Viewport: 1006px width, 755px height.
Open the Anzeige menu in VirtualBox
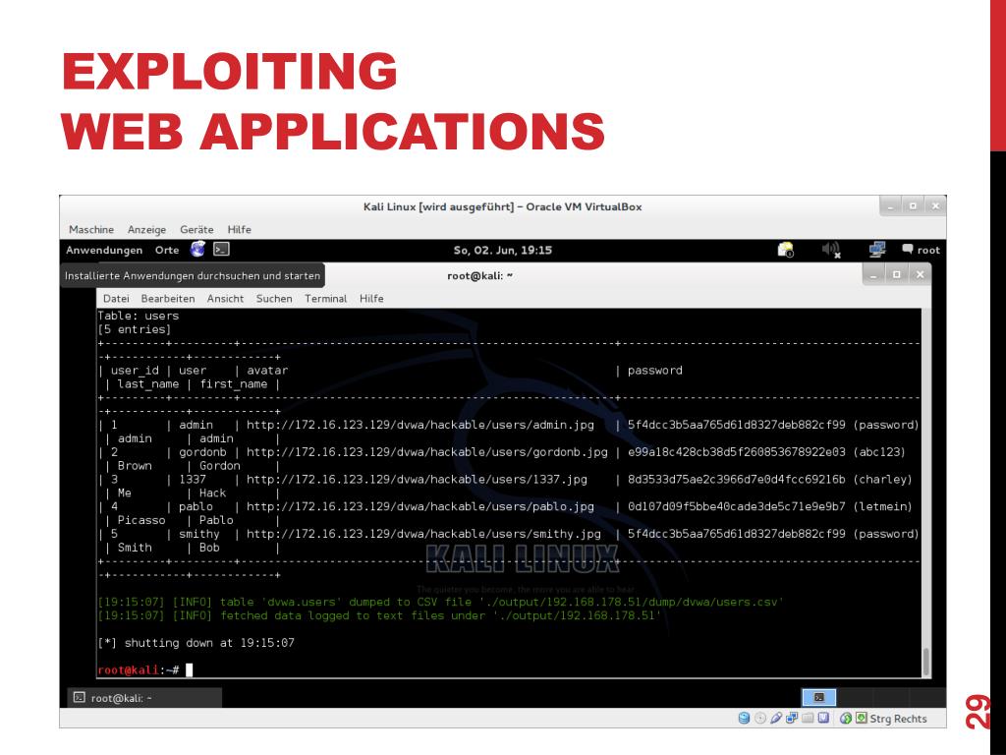[146, 229]
